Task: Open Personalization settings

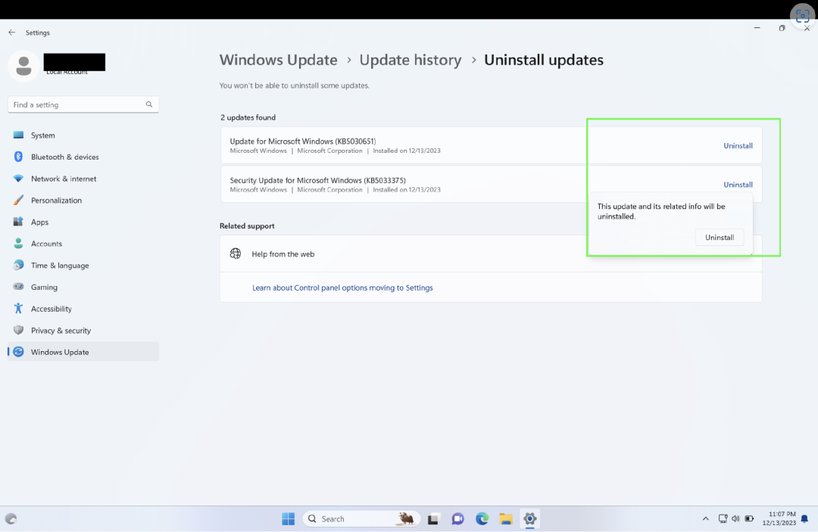Action: pos(83,200)
